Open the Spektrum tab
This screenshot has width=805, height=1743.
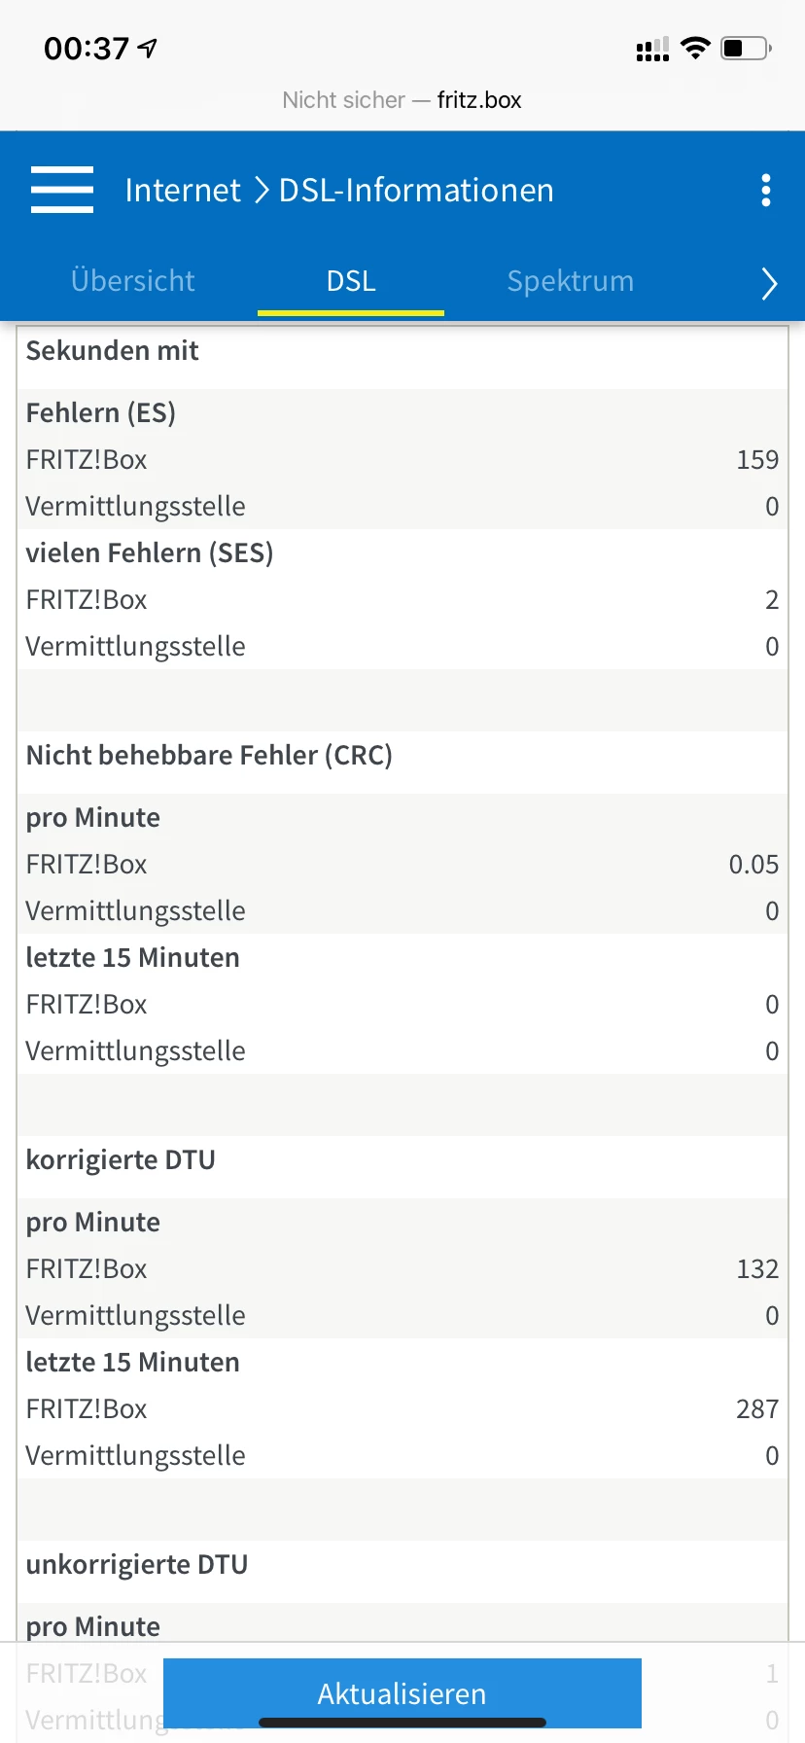570,281
